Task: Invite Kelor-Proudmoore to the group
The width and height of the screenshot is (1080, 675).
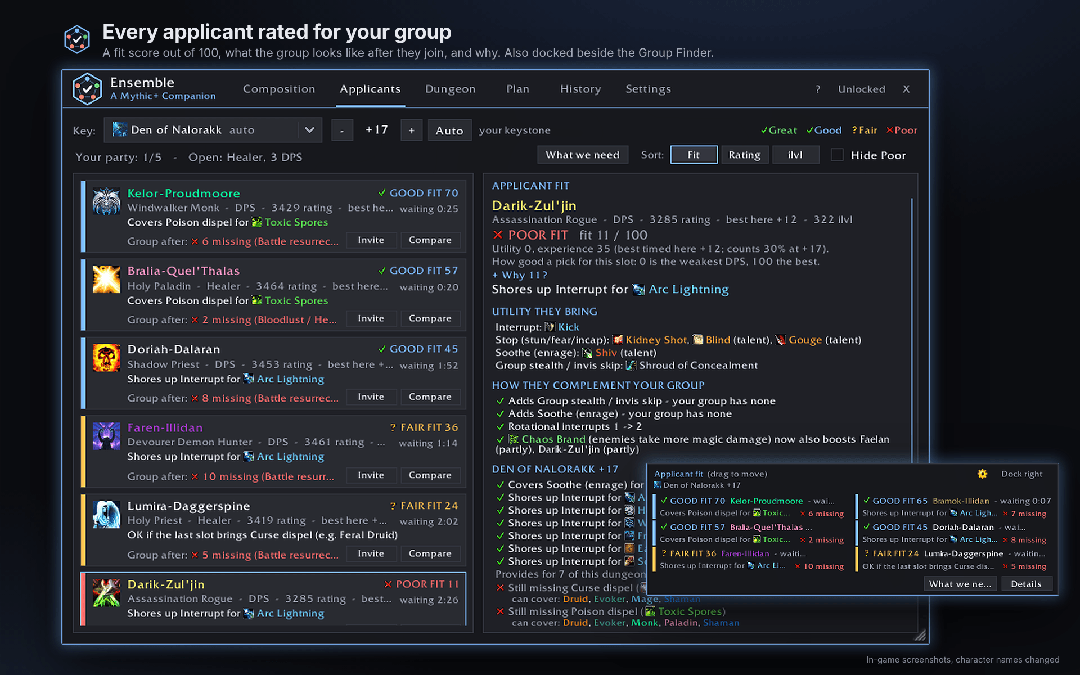Action: pyautogui.click(x=371, y=240)
